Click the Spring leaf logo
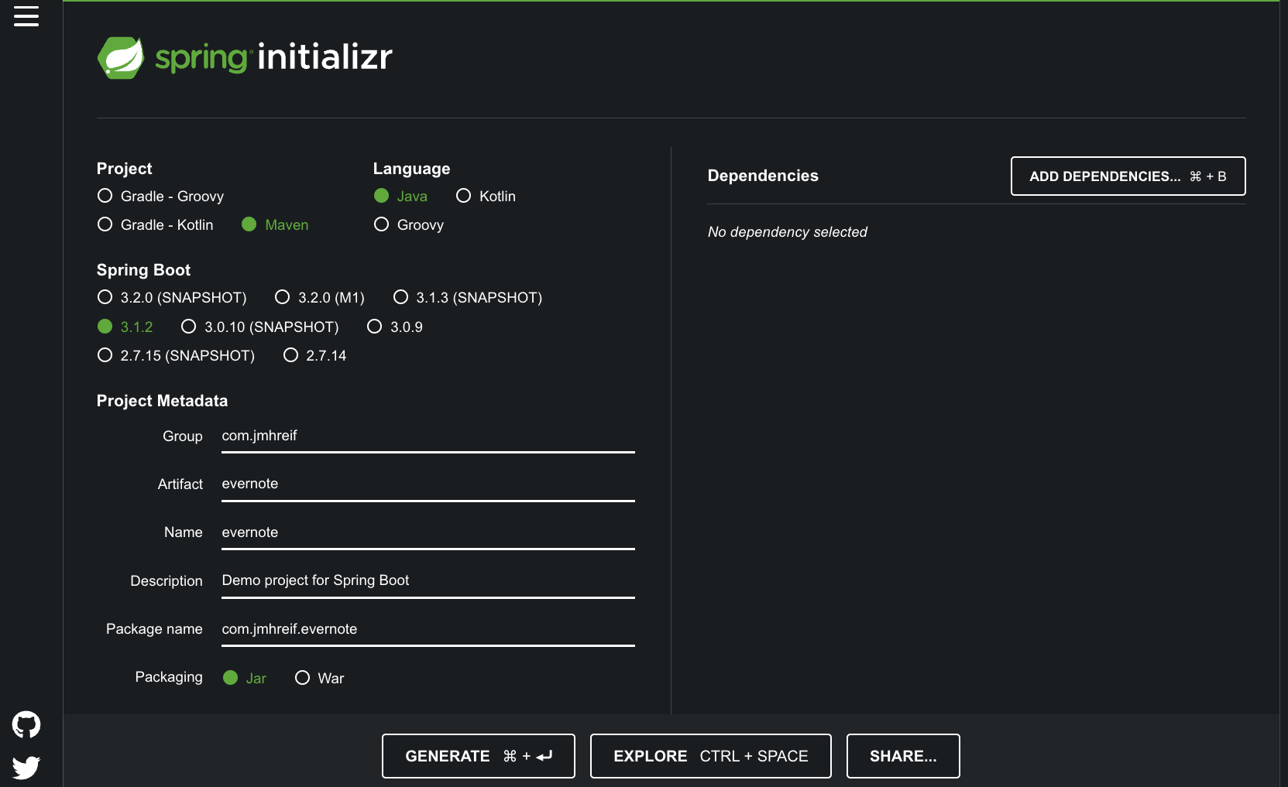 121,58
